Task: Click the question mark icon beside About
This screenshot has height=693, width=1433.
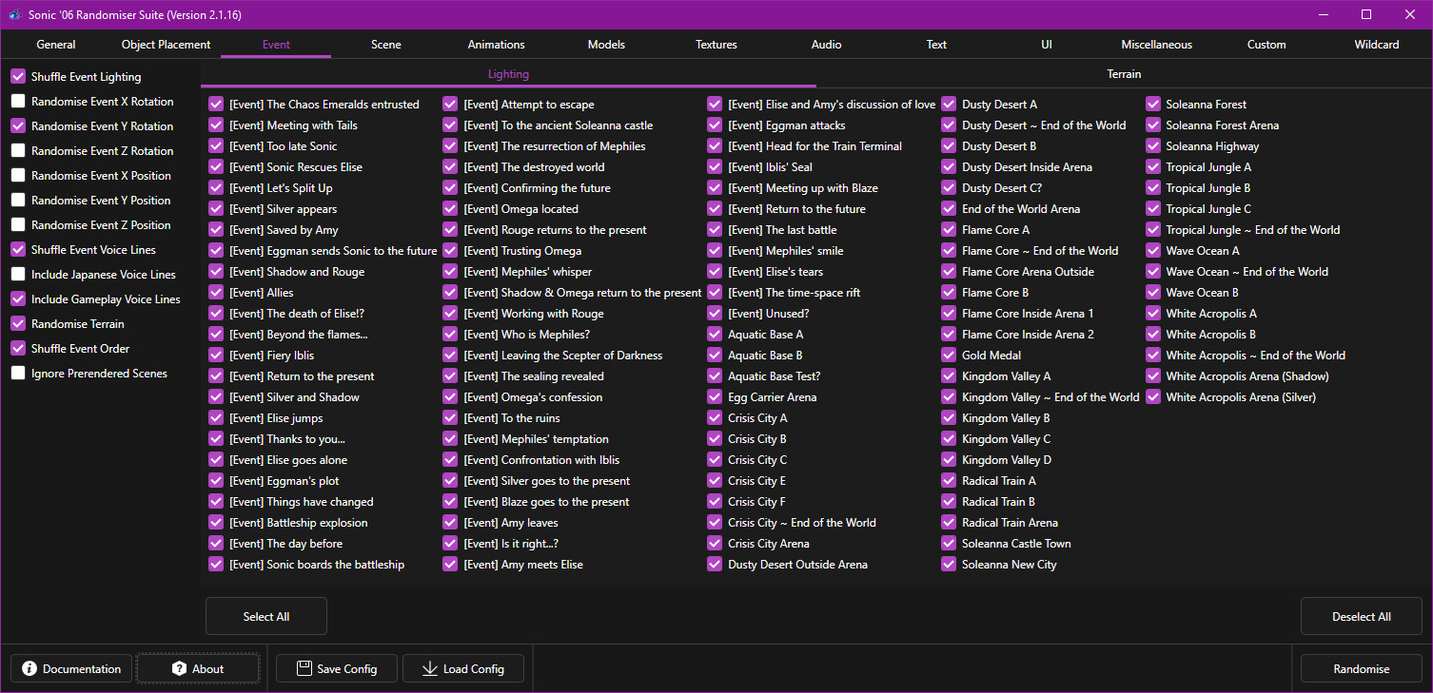Action: (x=179, y=668)
